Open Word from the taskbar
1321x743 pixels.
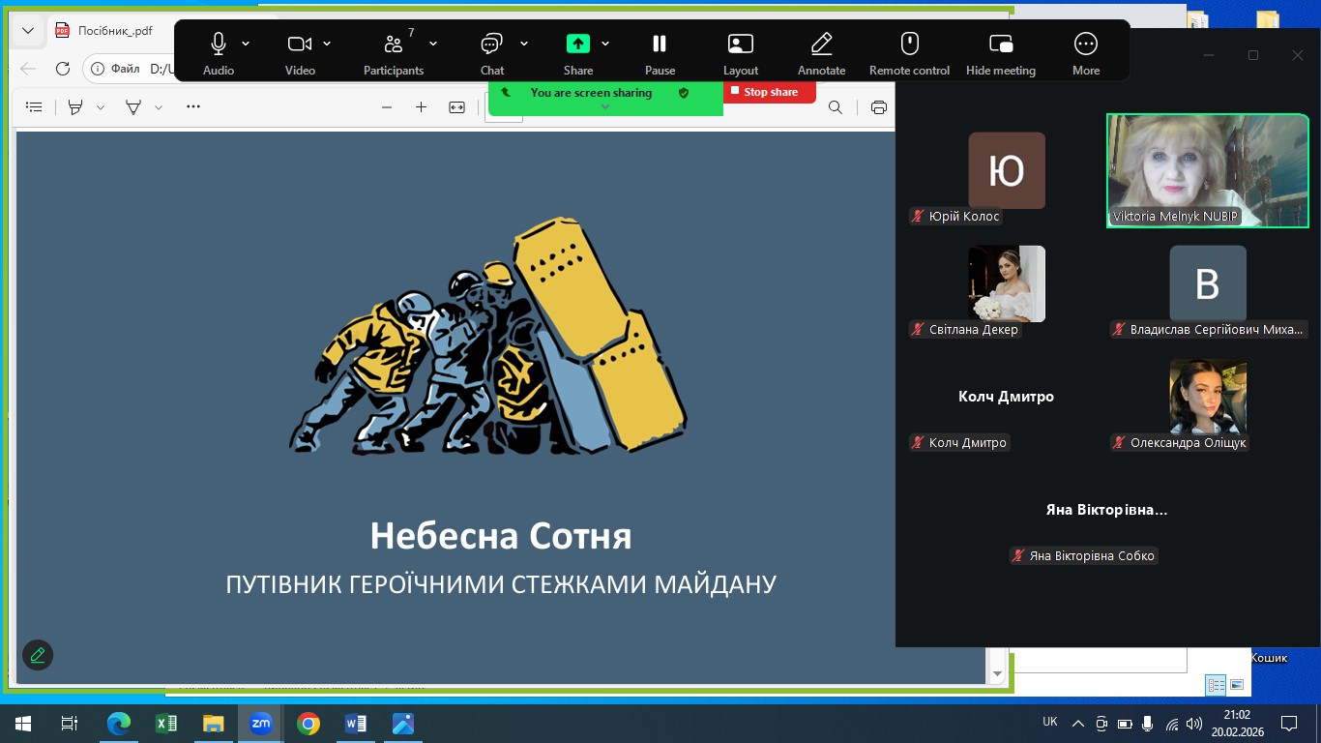(x=356, y=724)
